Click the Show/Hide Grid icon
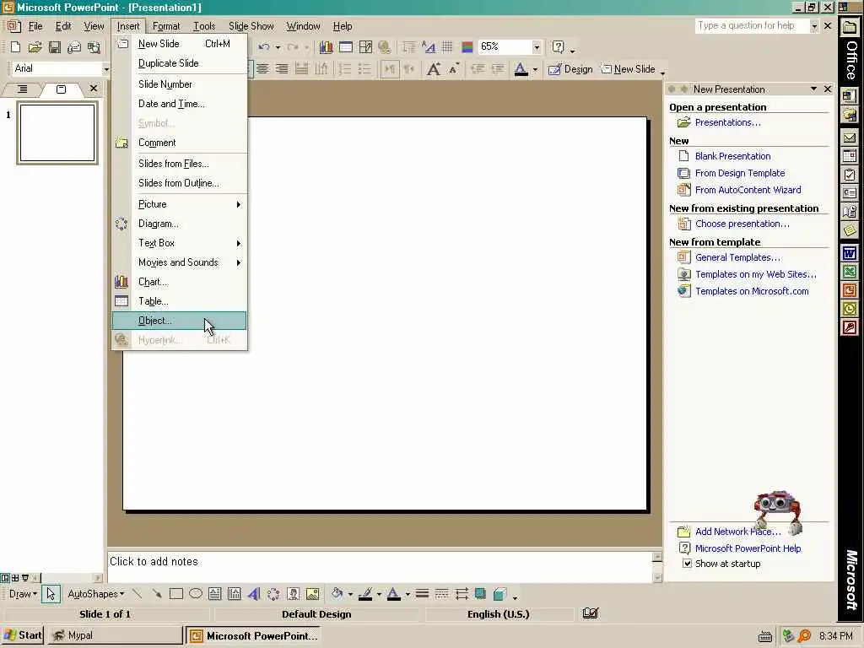The height and width of the screenshot is (648, 864). (x=447, y=47)
